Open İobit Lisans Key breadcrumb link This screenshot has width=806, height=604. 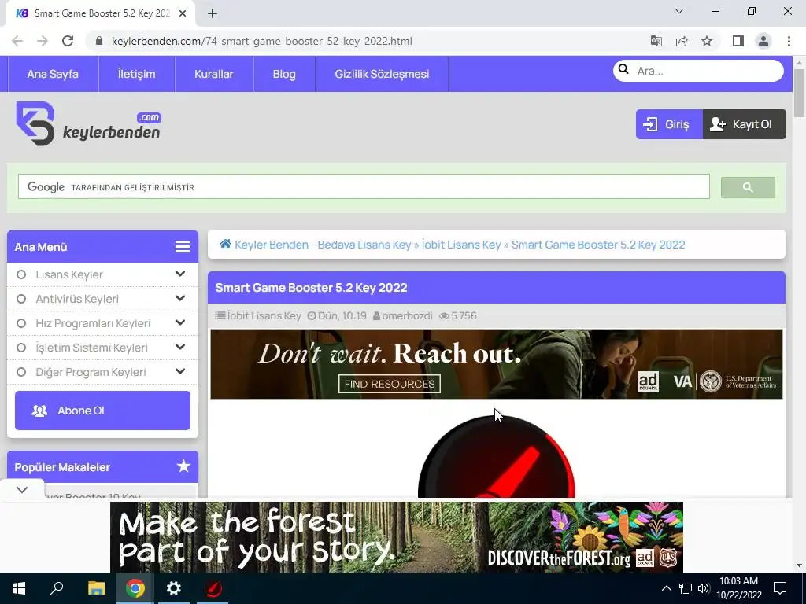pos(461,245)
